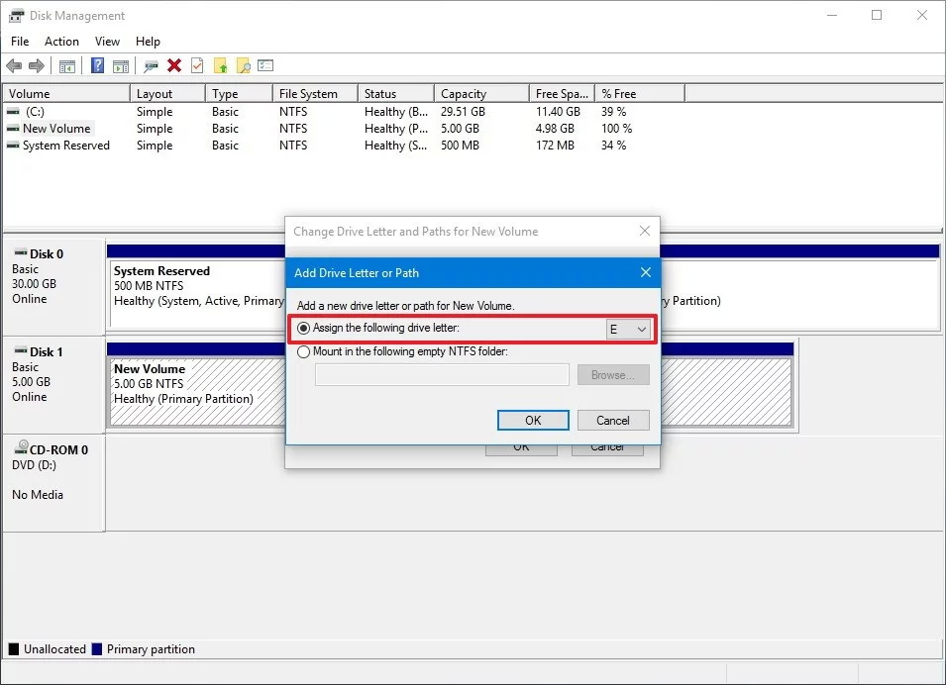Click OK in Add Drive Letter dialog

click(533, 421)
